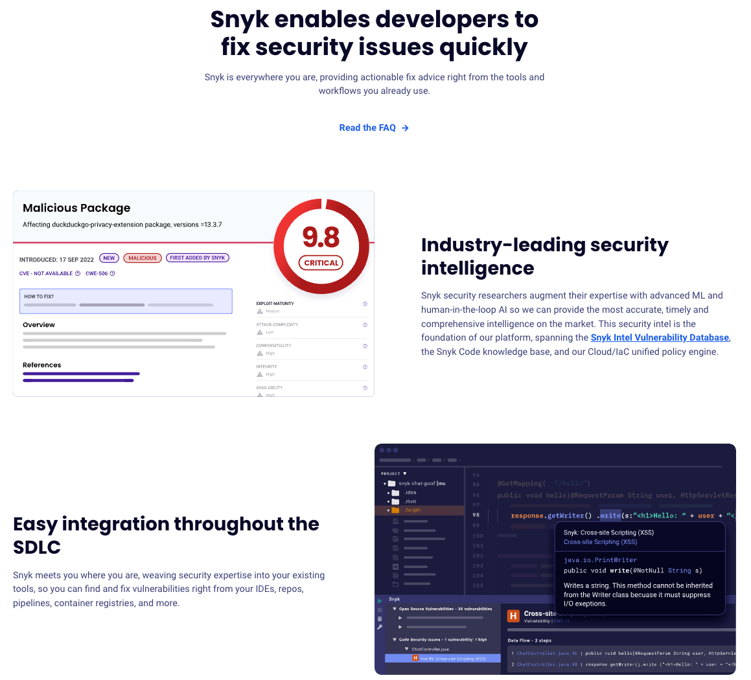Click ChatController.java:98 in the data flow
Screen dimensions: 751x680
[546, 664]
